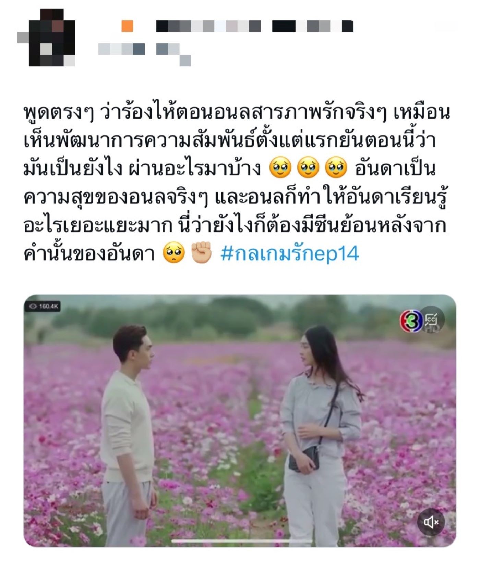Open the pixelated profile avatar
The image size is (480, 561).
(x=46, y=38)
